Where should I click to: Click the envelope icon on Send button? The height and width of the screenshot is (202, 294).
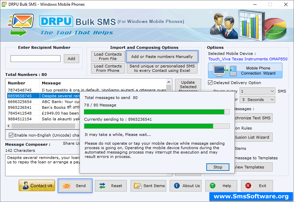[x=66, y=186]
